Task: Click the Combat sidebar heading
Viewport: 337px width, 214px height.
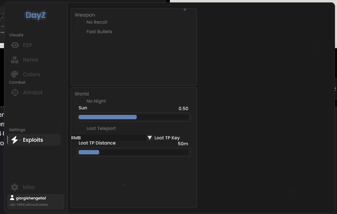Action: tap(17, 82)
